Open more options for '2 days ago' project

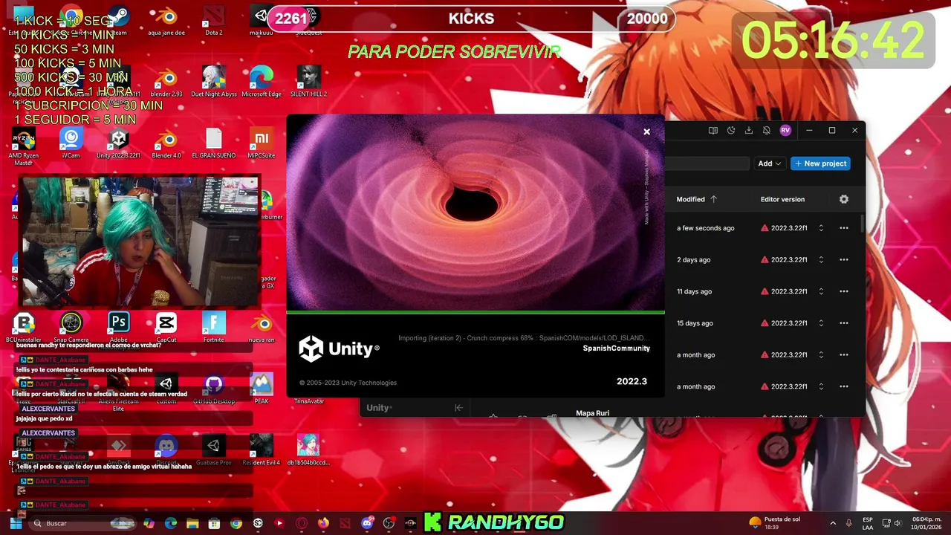click(844, 260)
